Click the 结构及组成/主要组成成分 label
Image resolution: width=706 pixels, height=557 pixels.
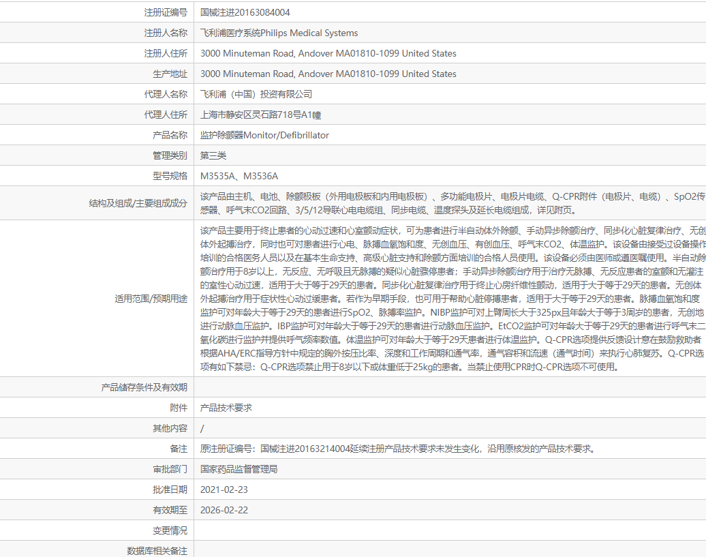coord(138,203)
